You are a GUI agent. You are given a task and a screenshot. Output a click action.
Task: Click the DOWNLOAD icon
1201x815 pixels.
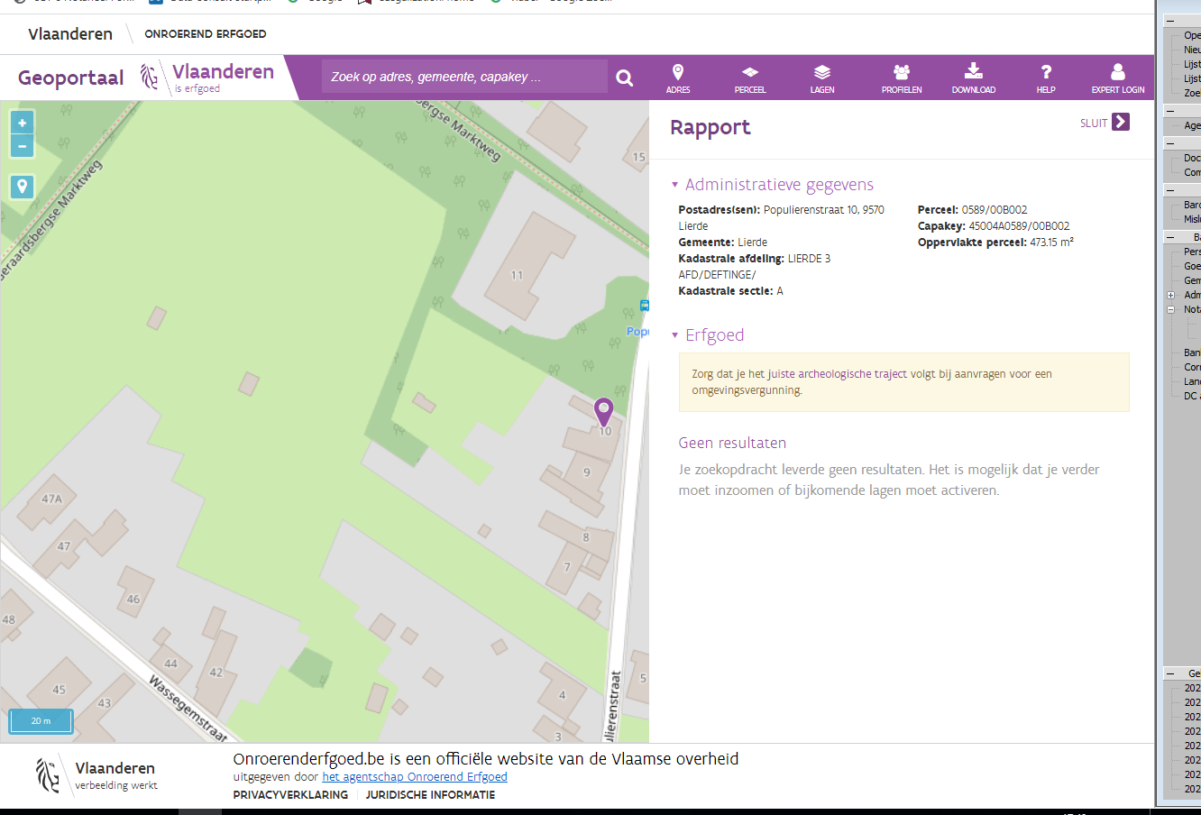click(x=973, y=78)
